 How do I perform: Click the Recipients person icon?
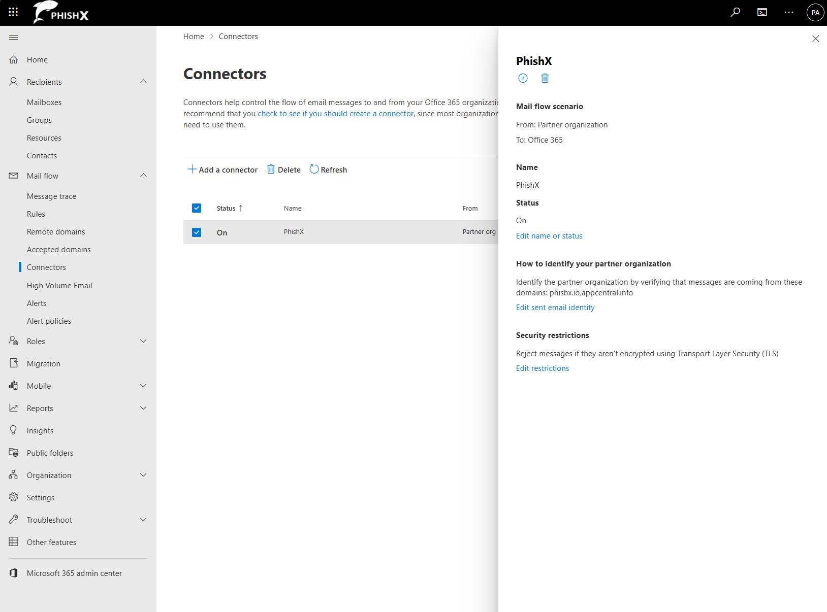pos(14,82)
